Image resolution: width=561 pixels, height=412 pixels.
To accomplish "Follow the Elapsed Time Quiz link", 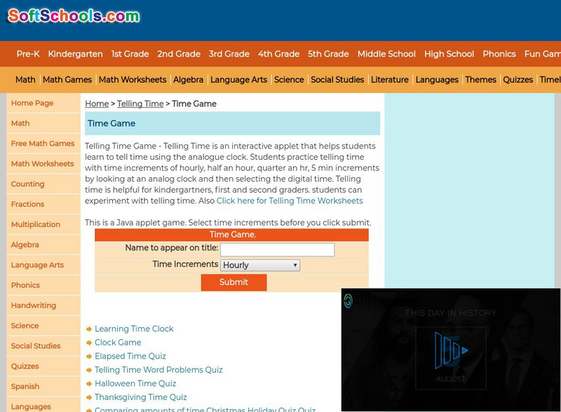I will click(128, 356).
